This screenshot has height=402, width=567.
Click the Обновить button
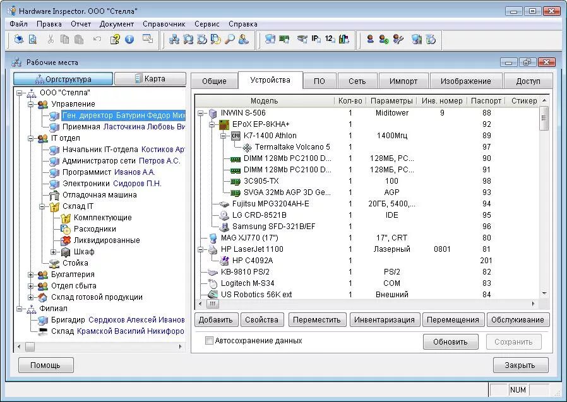point(451,341)
